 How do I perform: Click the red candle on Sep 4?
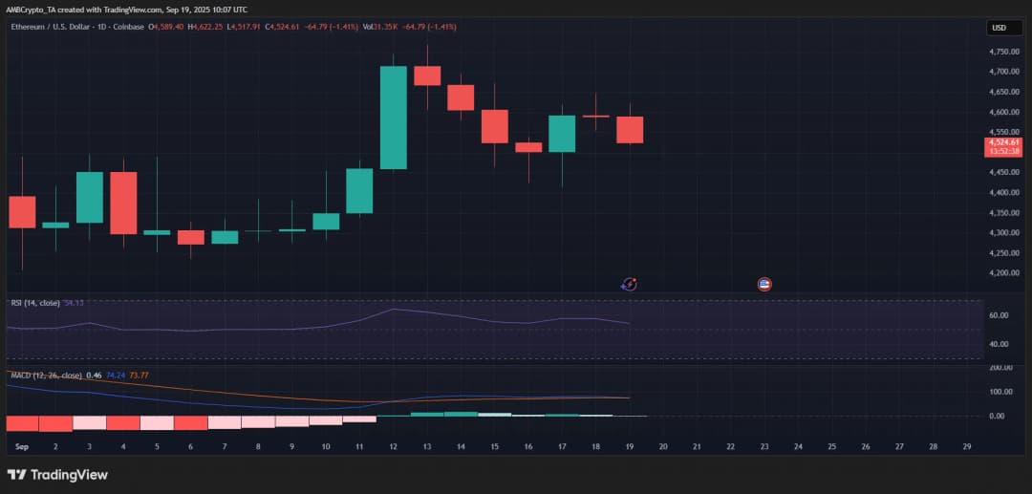point(123,203)
